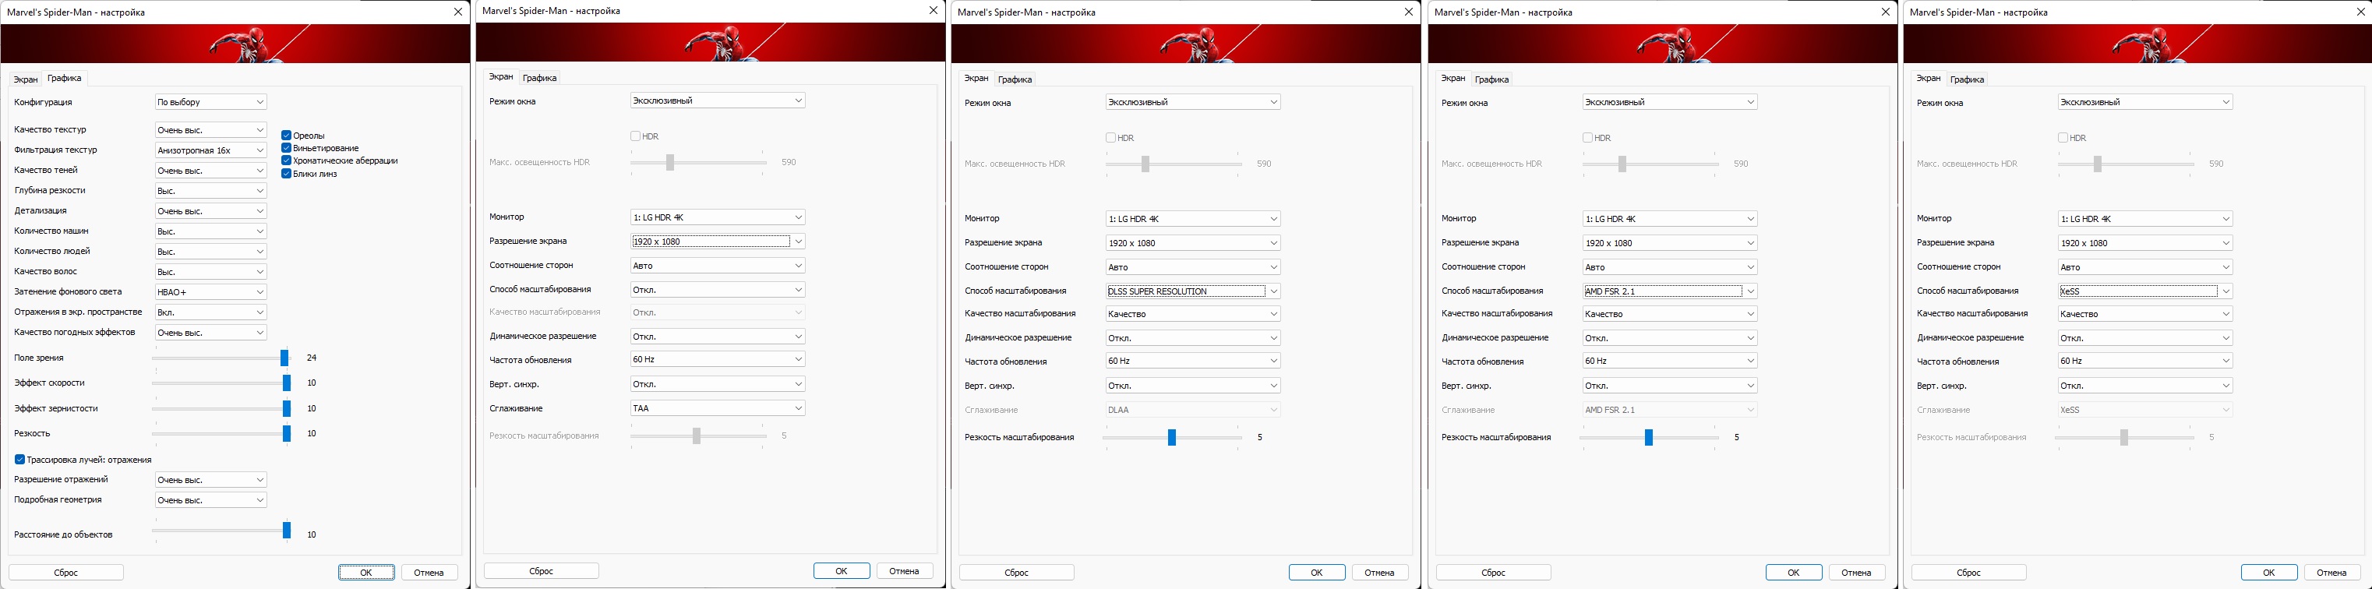This screenshot has height=589, width=2372.
Task: Enable HDR checkbox in the TAA window
Action: 635,136
